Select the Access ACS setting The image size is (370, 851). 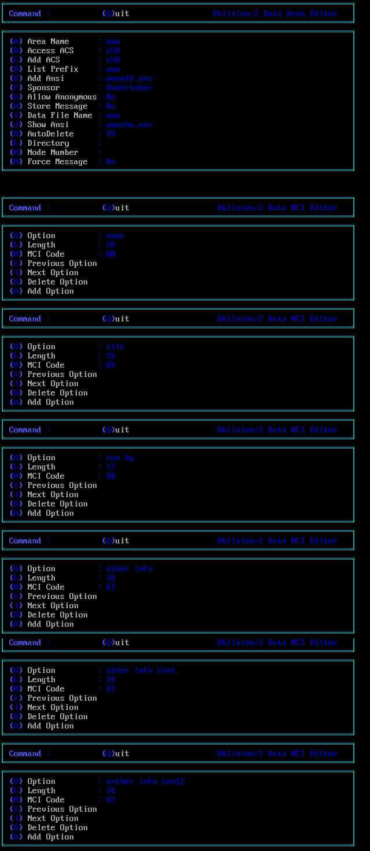pos(50,50)
